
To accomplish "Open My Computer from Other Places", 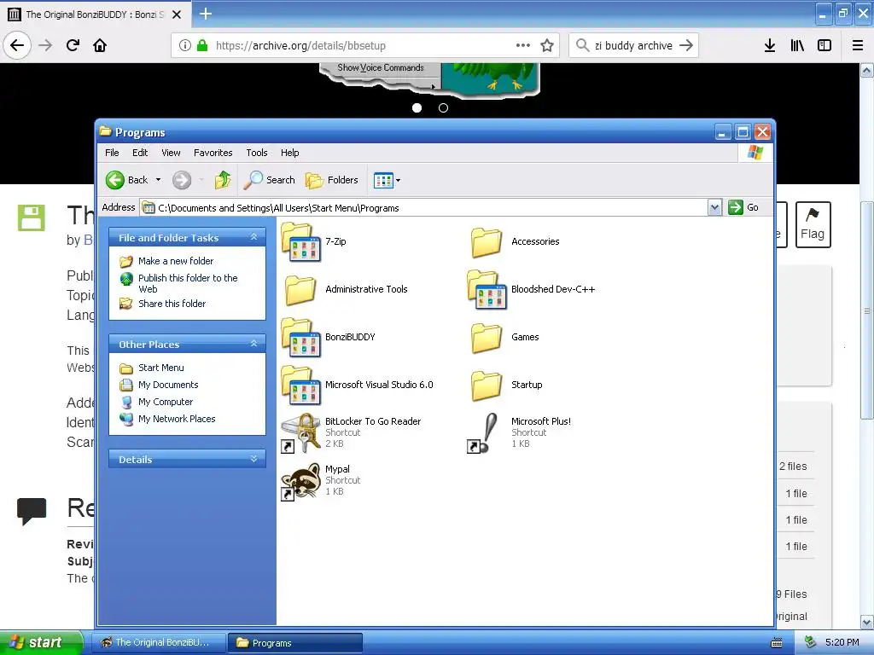I will point(166,403).
